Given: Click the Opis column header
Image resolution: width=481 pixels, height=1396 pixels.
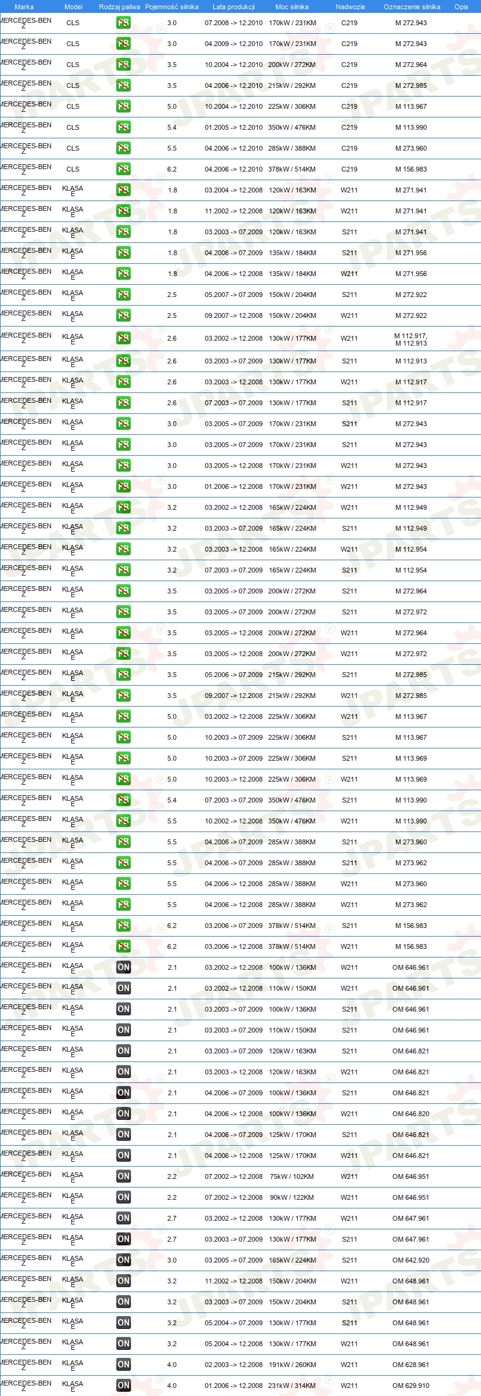Looking at the screenshot, I should click(x=461, y=7).
